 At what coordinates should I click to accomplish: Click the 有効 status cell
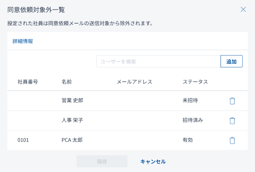click(x=188, y=140)
